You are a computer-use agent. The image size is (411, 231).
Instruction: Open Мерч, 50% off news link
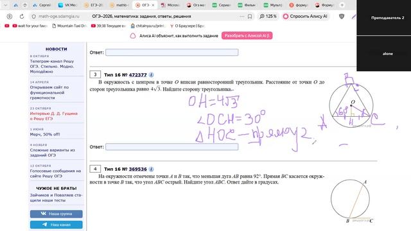coord(45,134)
